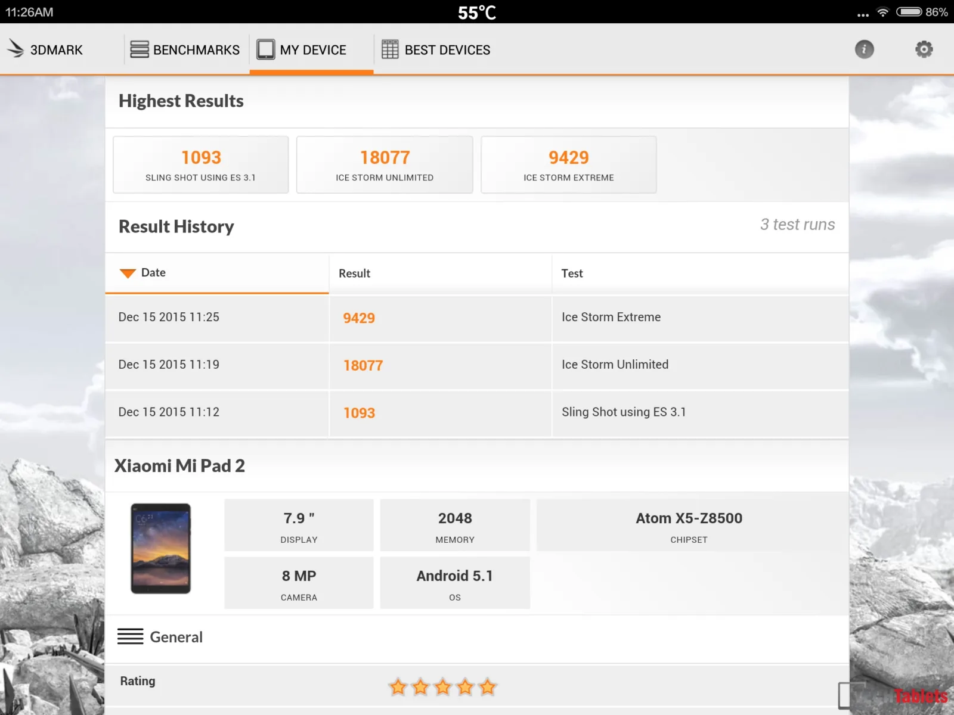Tap the 7.9" display spec tile

coord(299,526)
